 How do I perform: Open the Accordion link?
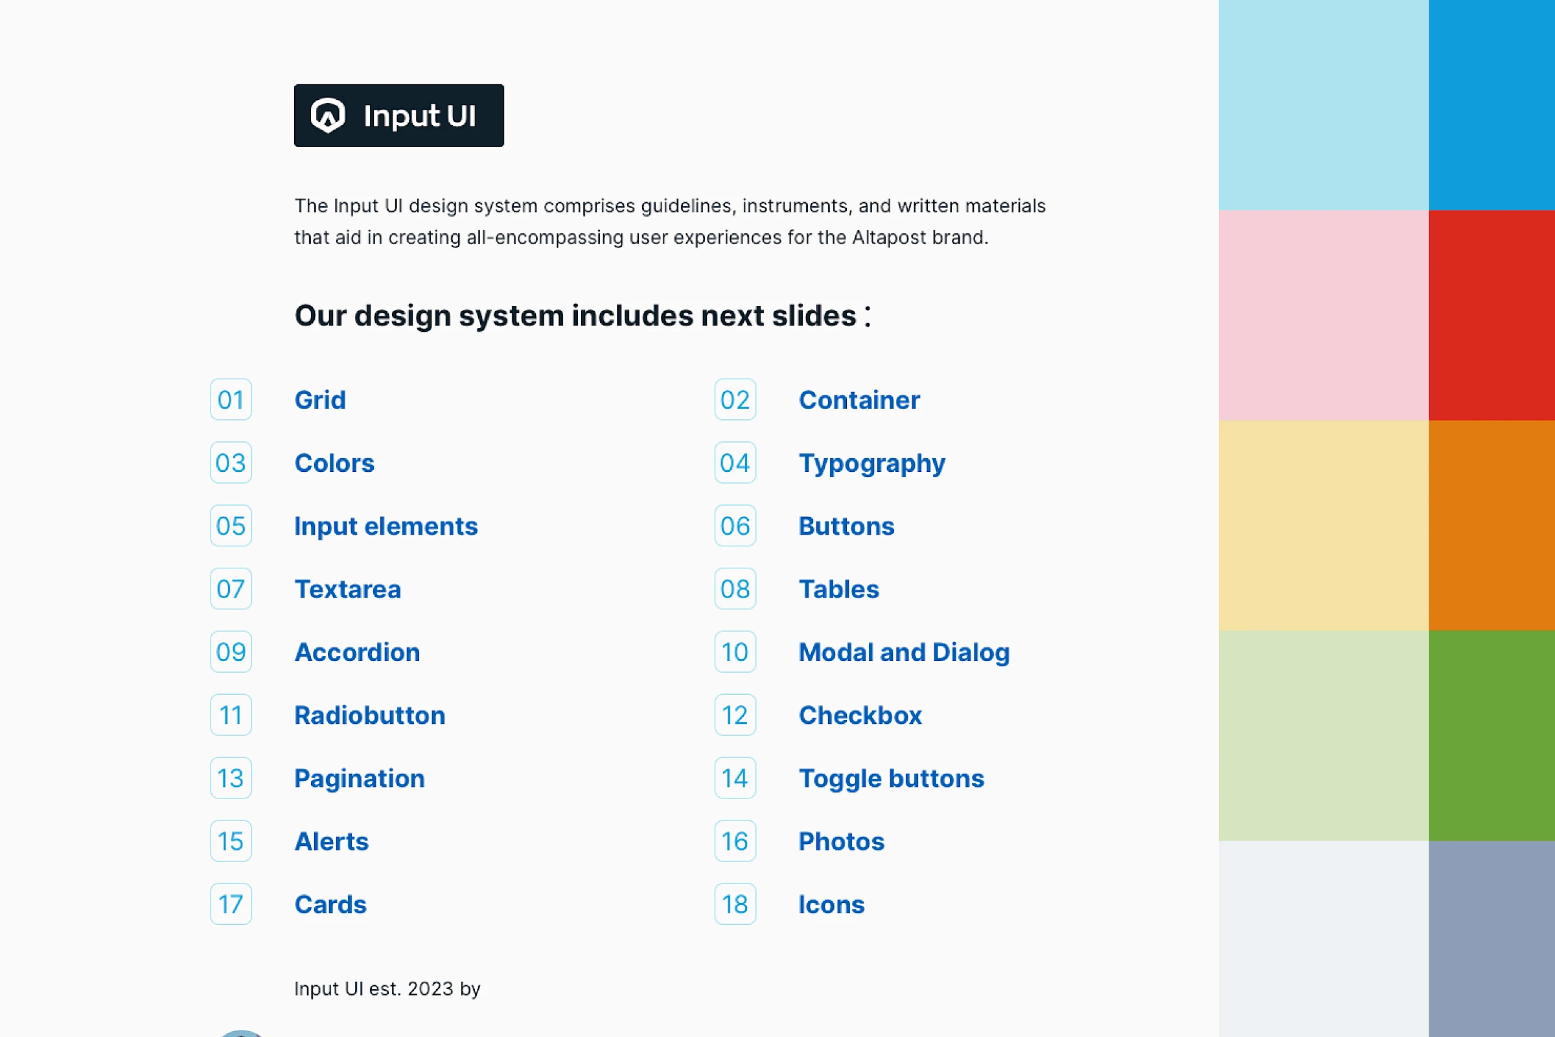[x=357, y=652]
